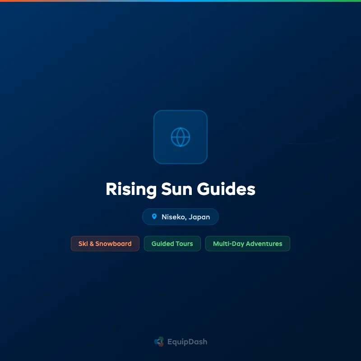Click the blue hexagon in the EquipDash emblem
The image size is (361, 361).
(157, 342)
